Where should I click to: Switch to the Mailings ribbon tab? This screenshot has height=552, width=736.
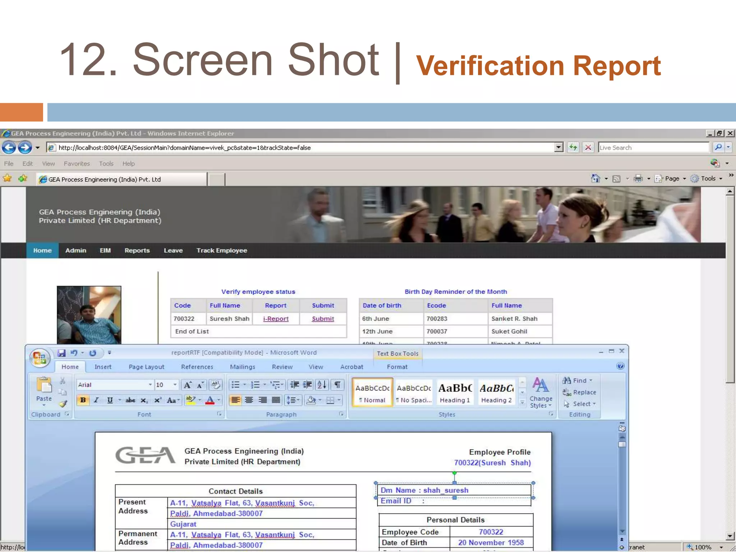pos(243,367)
